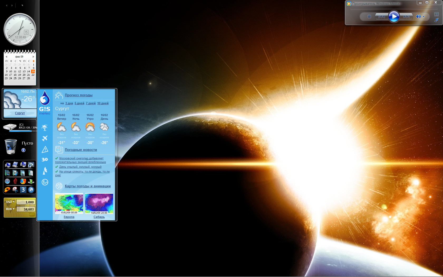Viewport: 443px width, 277px height.
Task: Click the 'Европа' map link
Action: [x=69, y=217]
